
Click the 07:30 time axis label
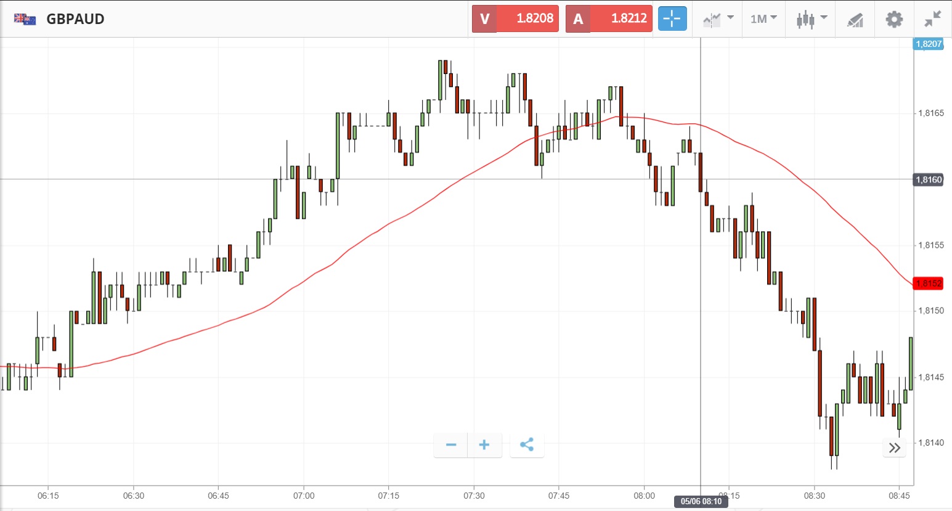pyautogui.click(x=474, y=496)
